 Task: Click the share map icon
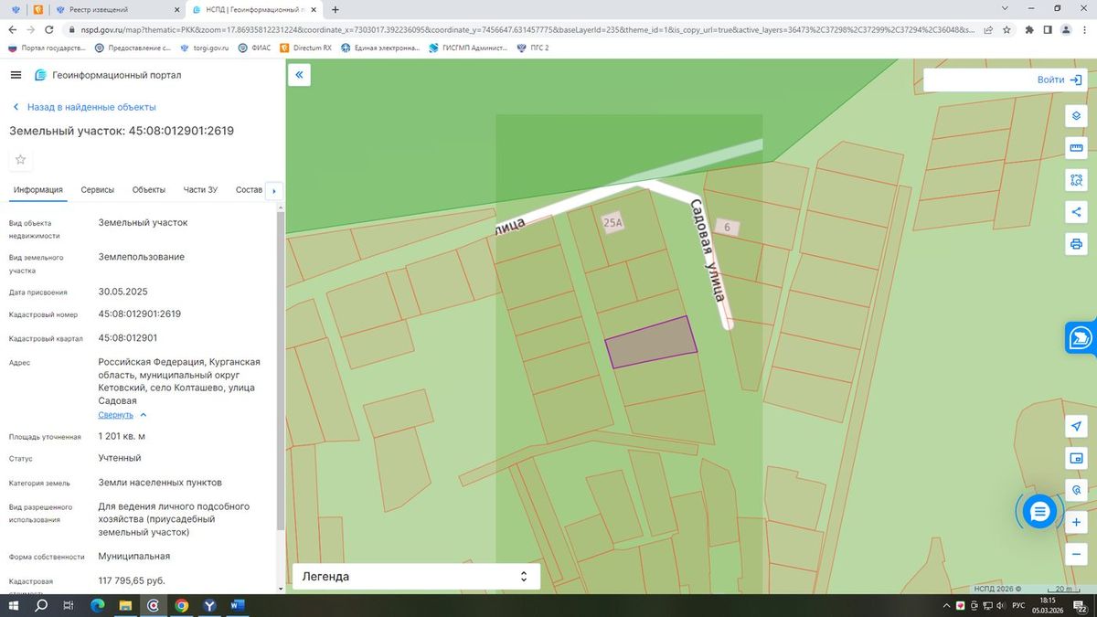coord(1076,212)
